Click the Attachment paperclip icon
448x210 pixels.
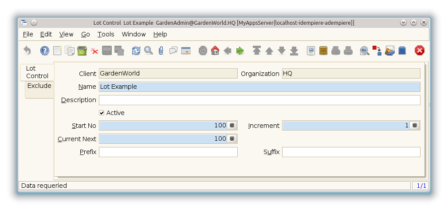click(x=161, y=51)
